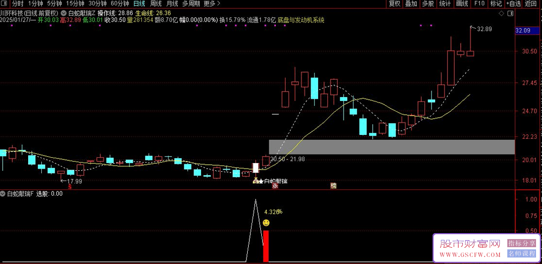Click the gray gap zone 20.50 - 21.98
The image size is (542, 264).
[x=392, y=147]
